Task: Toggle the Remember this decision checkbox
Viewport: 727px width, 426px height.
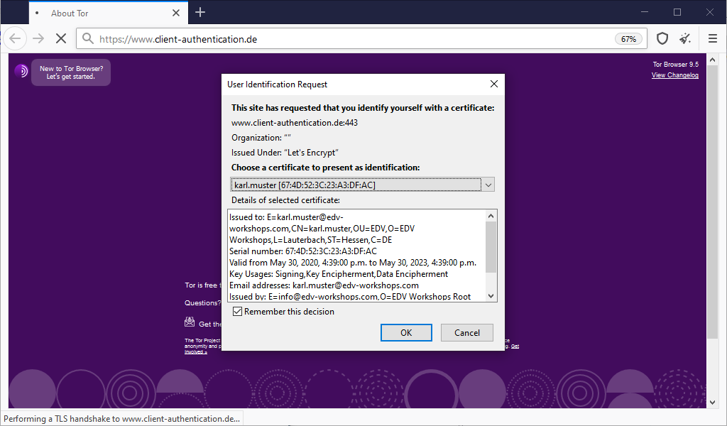Action: 238,312
